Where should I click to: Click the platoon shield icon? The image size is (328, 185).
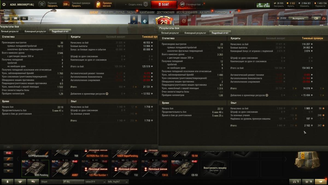click(146, 4)
